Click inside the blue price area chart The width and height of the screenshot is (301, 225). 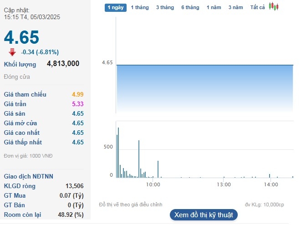coord(205,89)
